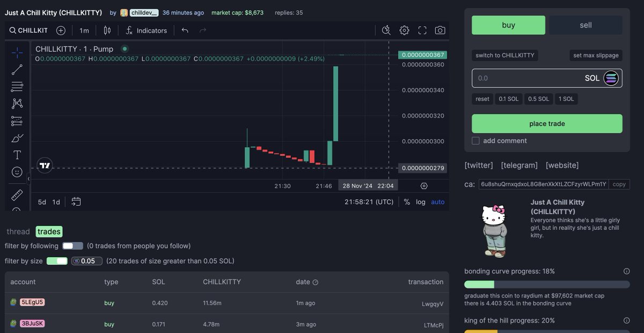The image size is (644, 333).
Task: Switch to the thread tab
Action: coord(18,231)
